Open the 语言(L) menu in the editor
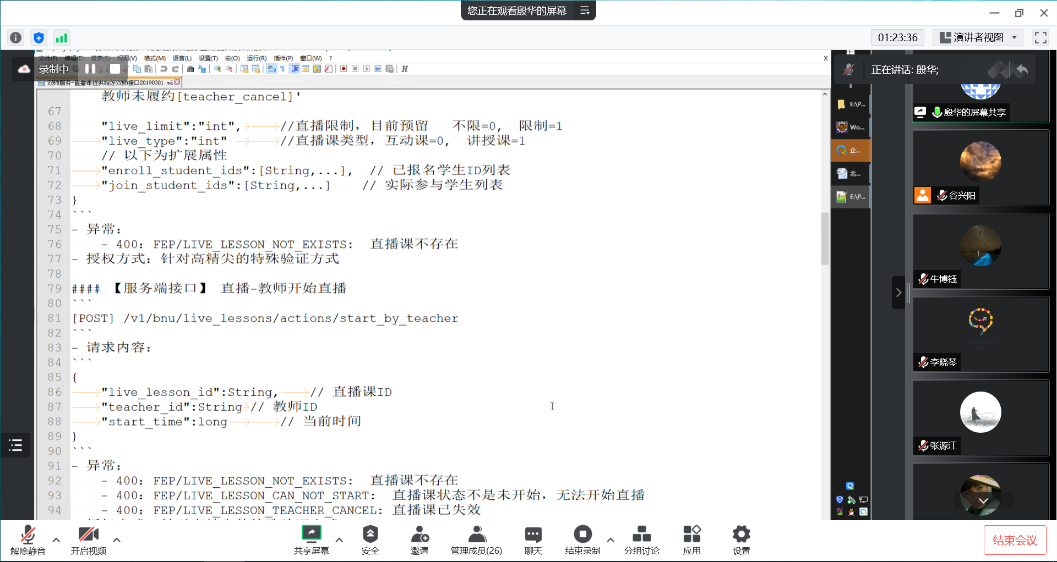This screenshot has height=562, width=1057. [x=182, y=58]
